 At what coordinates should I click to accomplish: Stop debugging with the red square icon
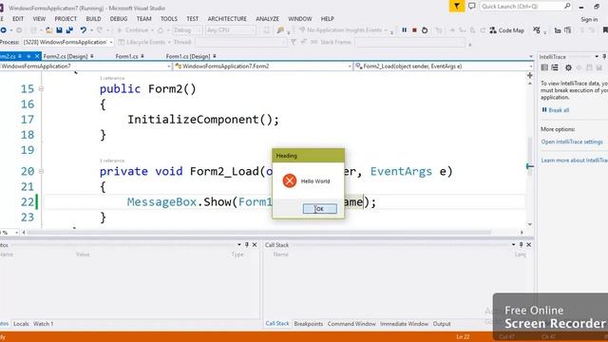pyautogui.click(x=414, y=30)
